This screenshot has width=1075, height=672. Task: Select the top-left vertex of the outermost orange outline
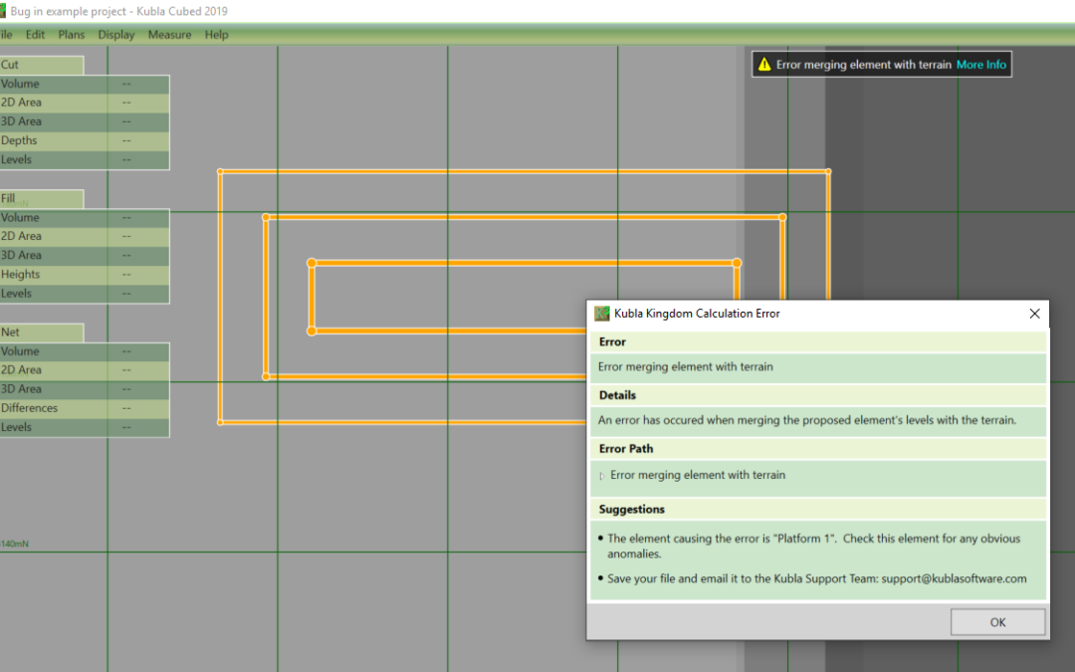pyautogui.click(x=220, y=171)
